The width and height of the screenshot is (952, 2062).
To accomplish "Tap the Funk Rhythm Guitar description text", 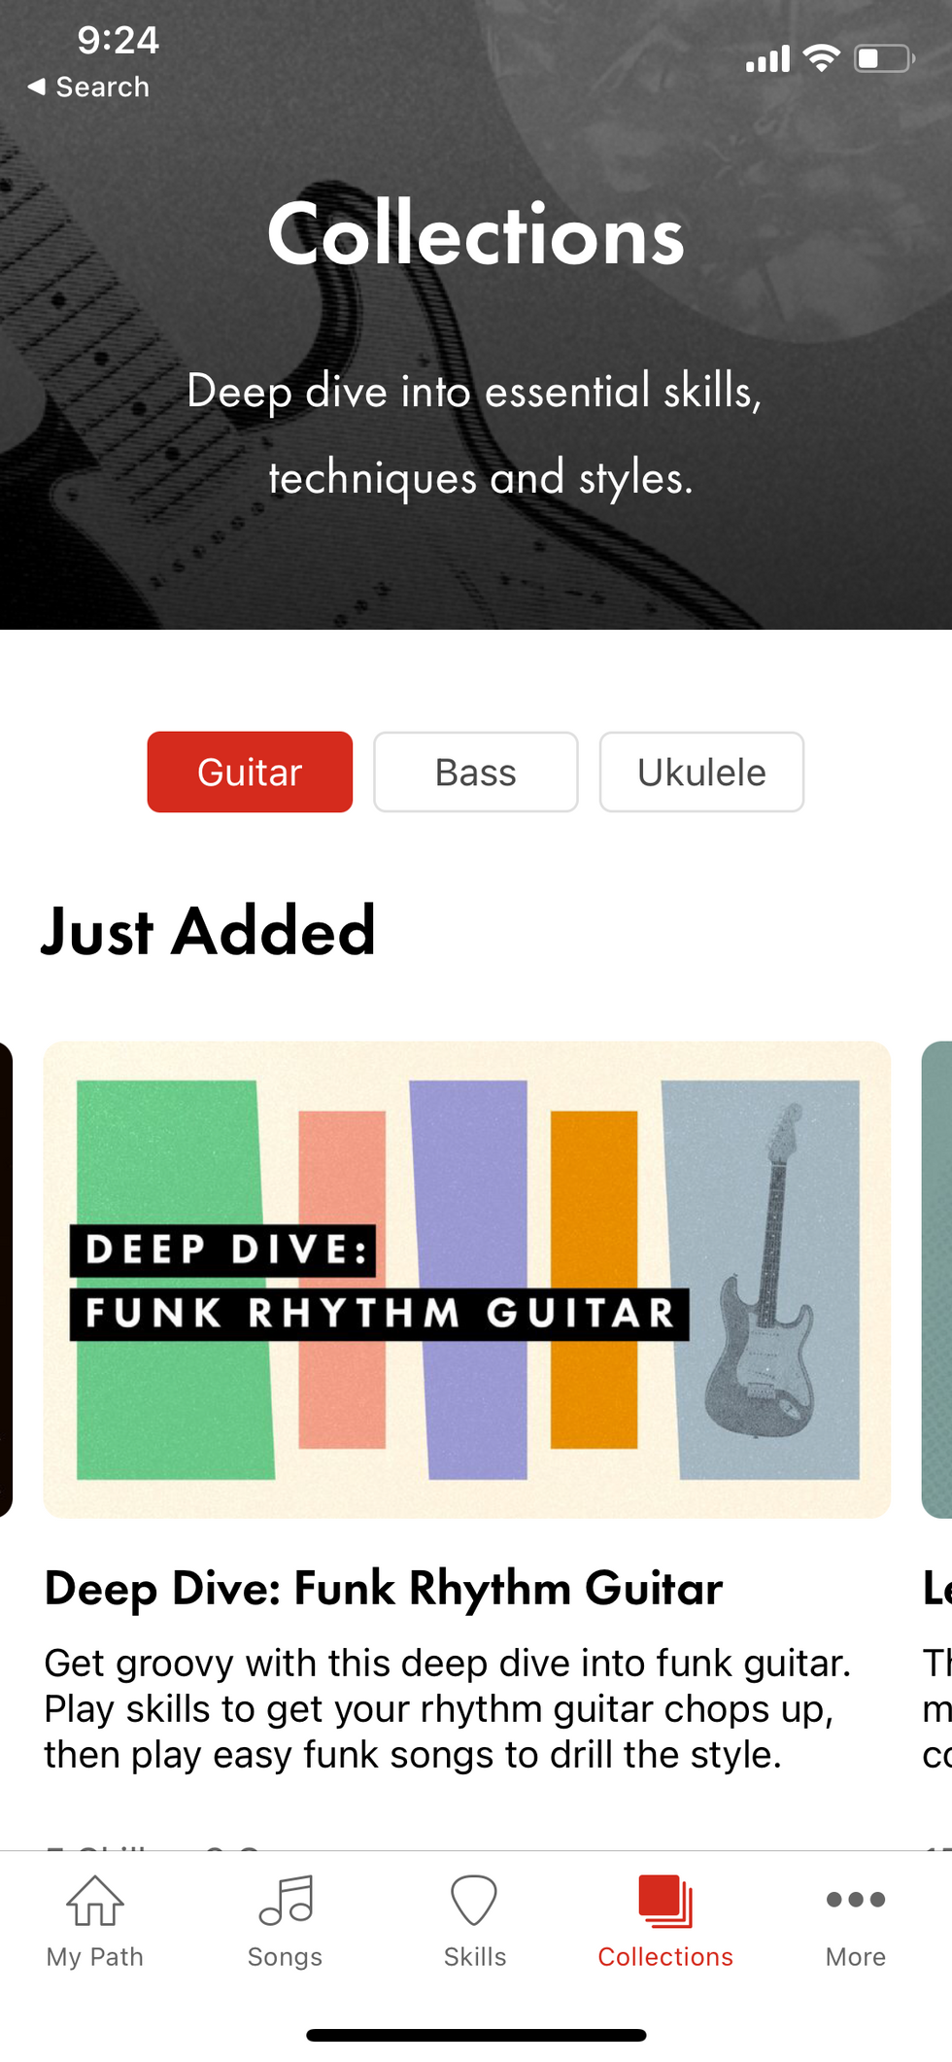I will pos(447,1708).
